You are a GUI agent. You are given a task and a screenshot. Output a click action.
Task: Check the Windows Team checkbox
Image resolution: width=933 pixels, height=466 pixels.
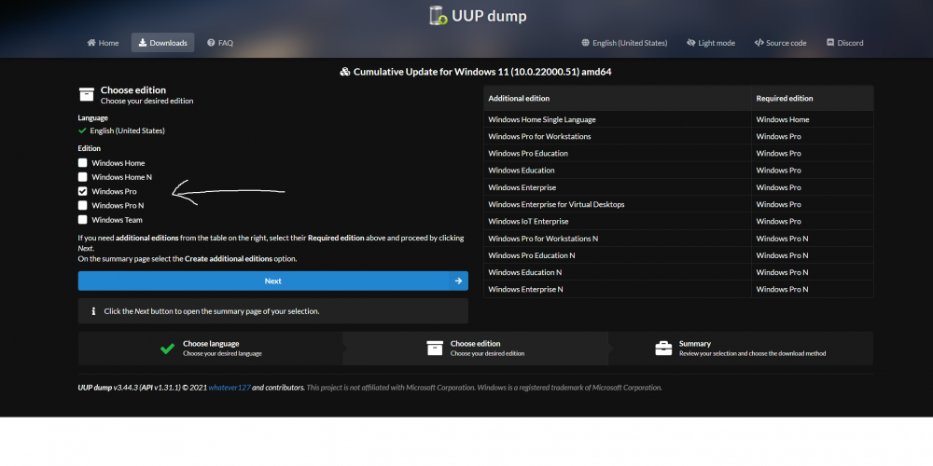(83, 220)
